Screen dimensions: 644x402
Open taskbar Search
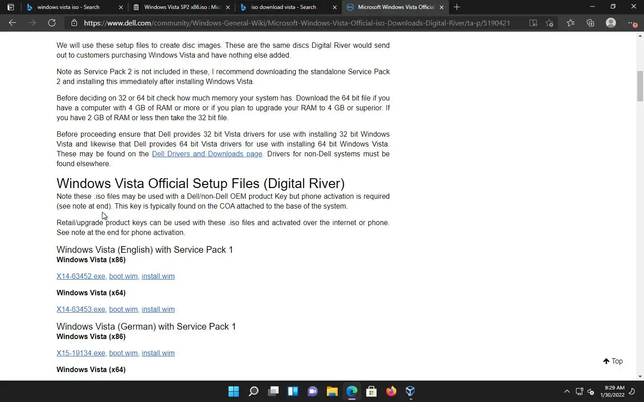(x=254, y=392)
